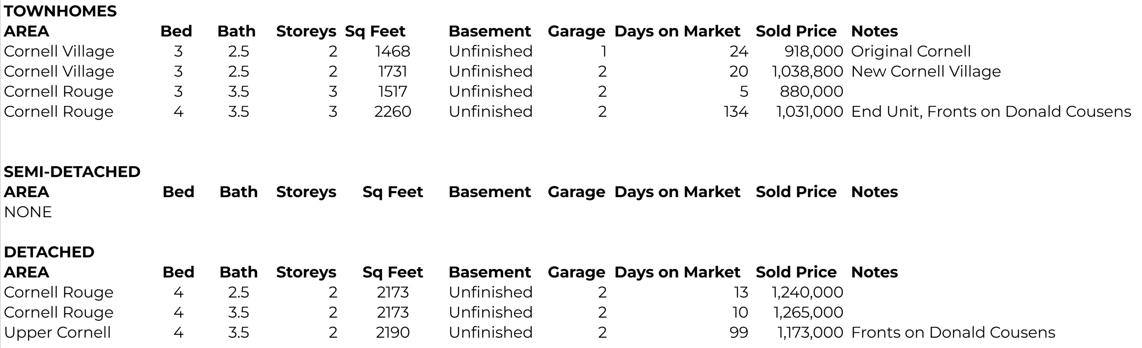This screenshot has height=348, width=1142.
Task: Select the 880,000 sold price cell
Action: tap(811, 91)
